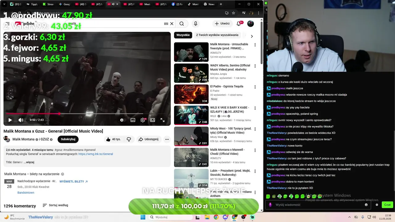Open options for Untouchable freestyle video

255,45
